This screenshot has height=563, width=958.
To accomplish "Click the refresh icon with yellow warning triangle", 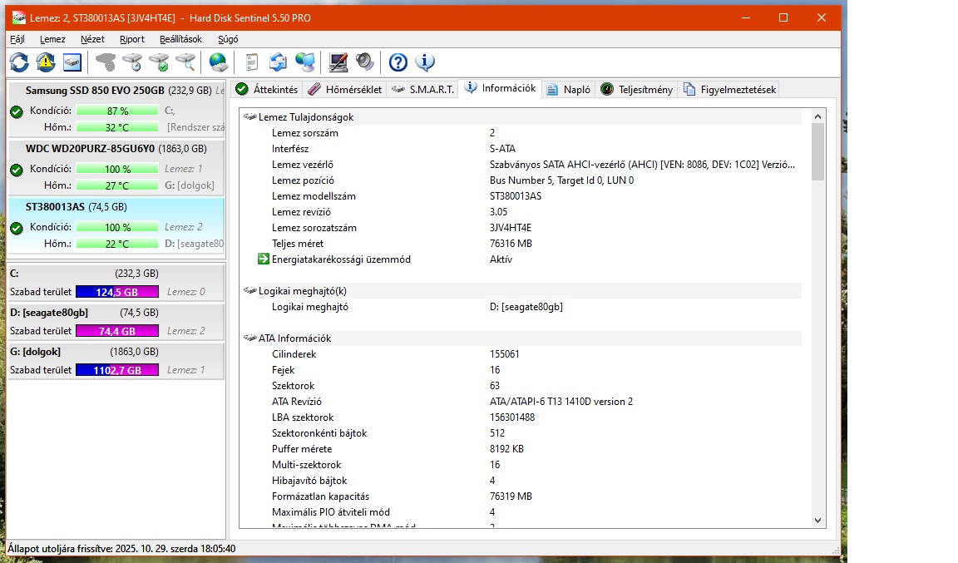I will (x=46, y=62).
